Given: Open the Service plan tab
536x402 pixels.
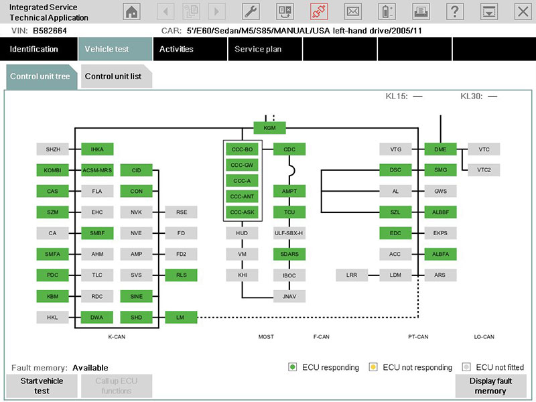Looking at the screenshot, I should pyautogui.click(x=258, y=49).
